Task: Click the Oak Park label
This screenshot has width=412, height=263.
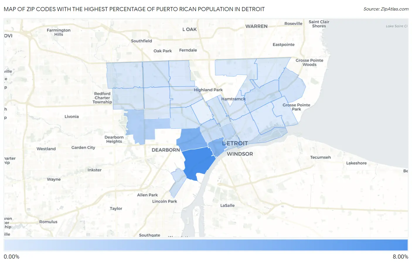Action: [163, 51]
